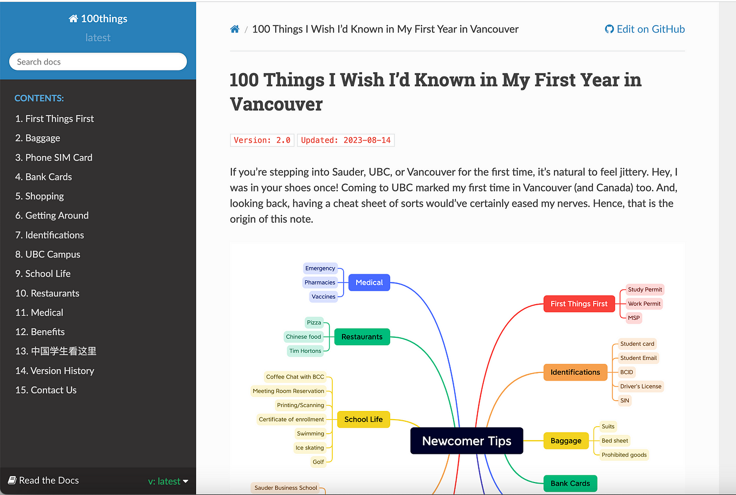This screenshot has width=736, height=495.
Task: Click the Coffee Chat with BCC leaf
Action: [x=295, y=377]
